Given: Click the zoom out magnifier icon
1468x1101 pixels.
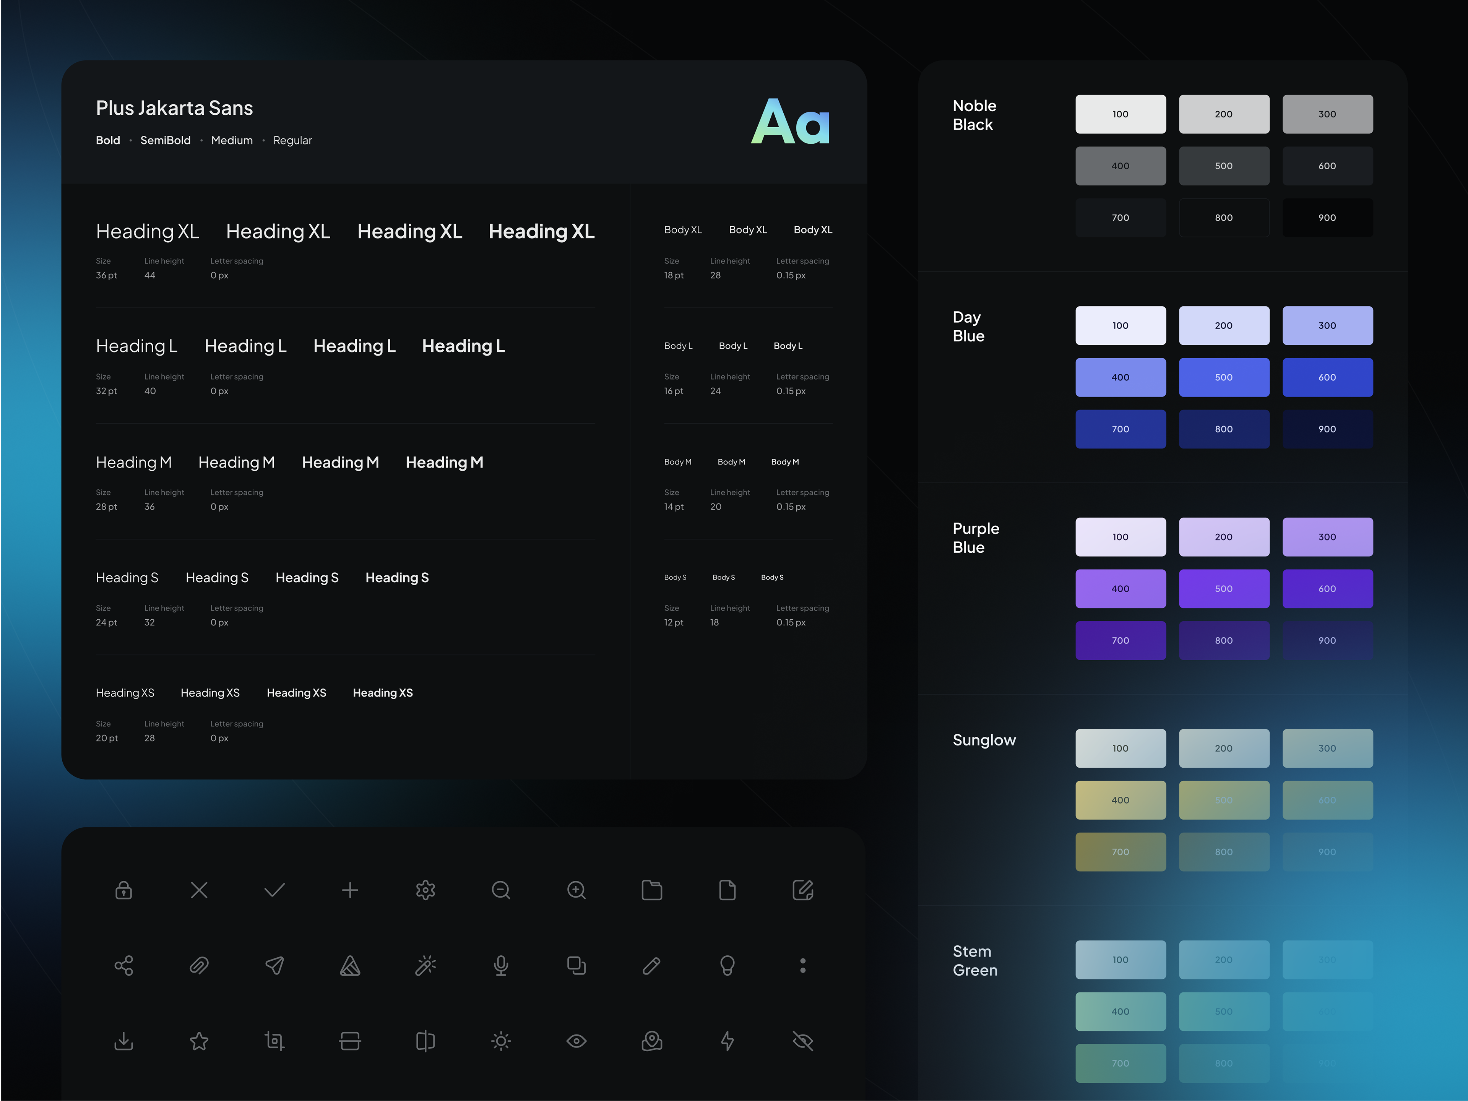Looking at the screenshot, I should [501, 890].
